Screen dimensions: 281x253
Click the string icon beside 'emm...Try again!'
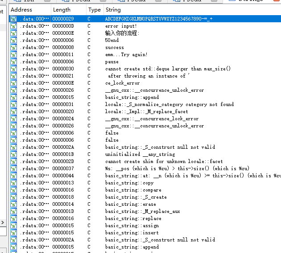tap(14, 55)
